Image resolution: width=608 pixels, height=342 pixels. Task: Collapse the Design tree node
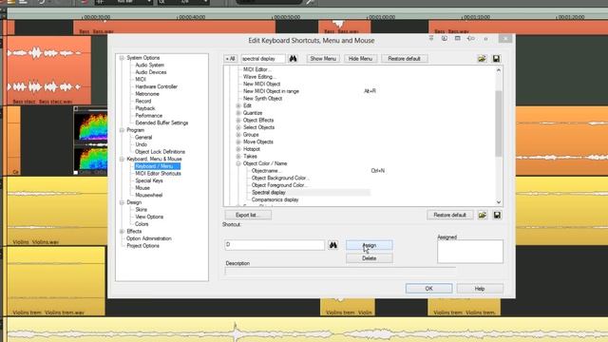[122, 202]
